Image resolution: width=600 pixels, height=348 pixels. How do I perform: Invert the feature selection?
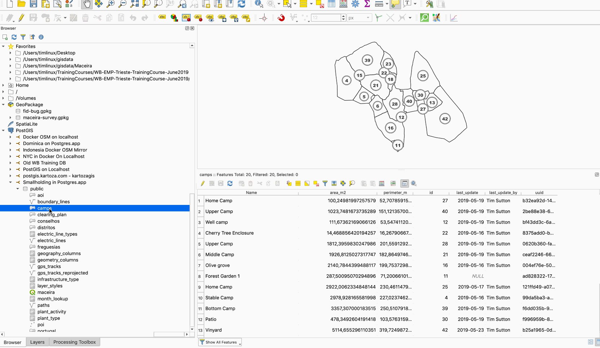coord(307,183)
